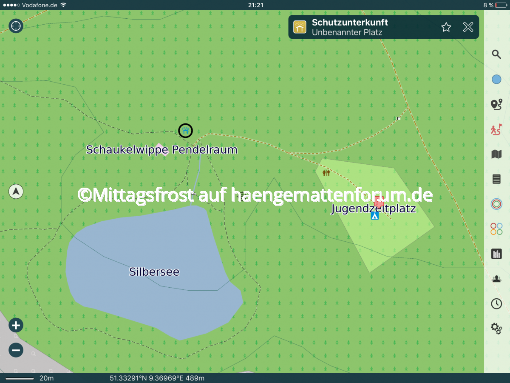Open the four colored circles icon
The height and width of the screenshot is (383, 510).
tap(496, 229)
